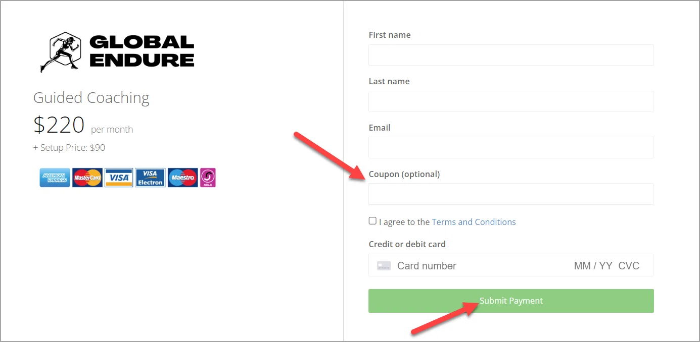
Task: Click the Visa card icon
Action: click(119, 178)
